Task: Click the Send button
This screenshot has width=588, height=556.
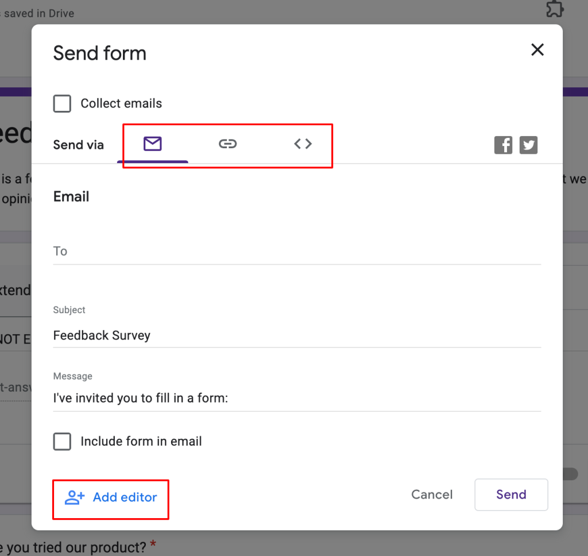Action: pyautogui.click(x=510, y=495)
